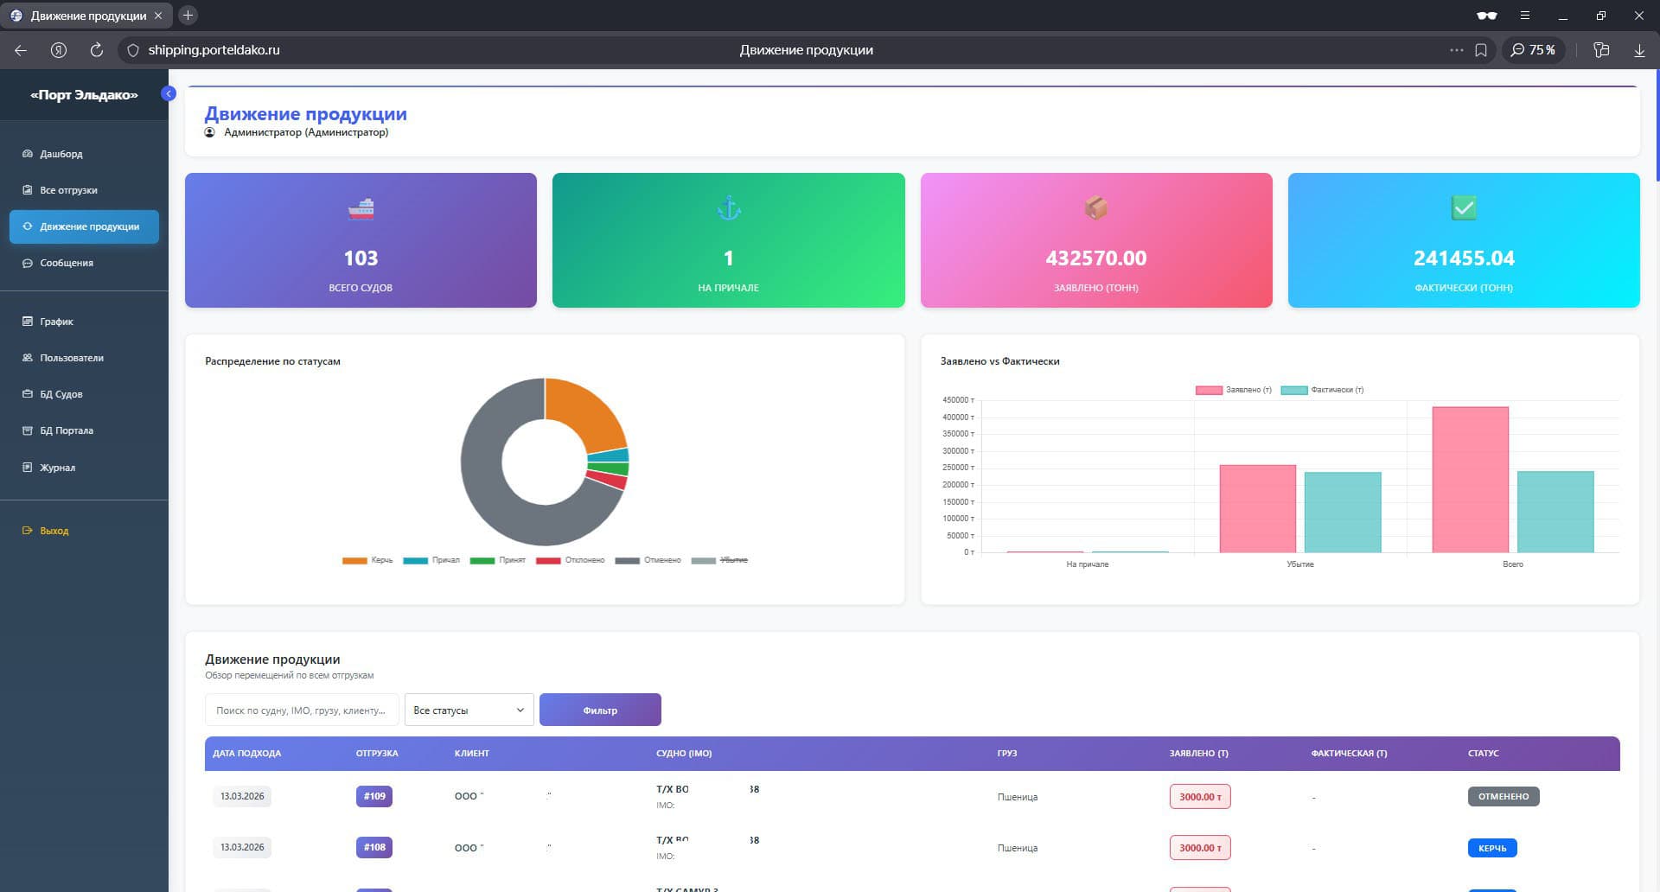The width and height of the screenshot is (1660, 892).
Task: Open the 75% zoom level control
Action: (x=1533, y=50)
